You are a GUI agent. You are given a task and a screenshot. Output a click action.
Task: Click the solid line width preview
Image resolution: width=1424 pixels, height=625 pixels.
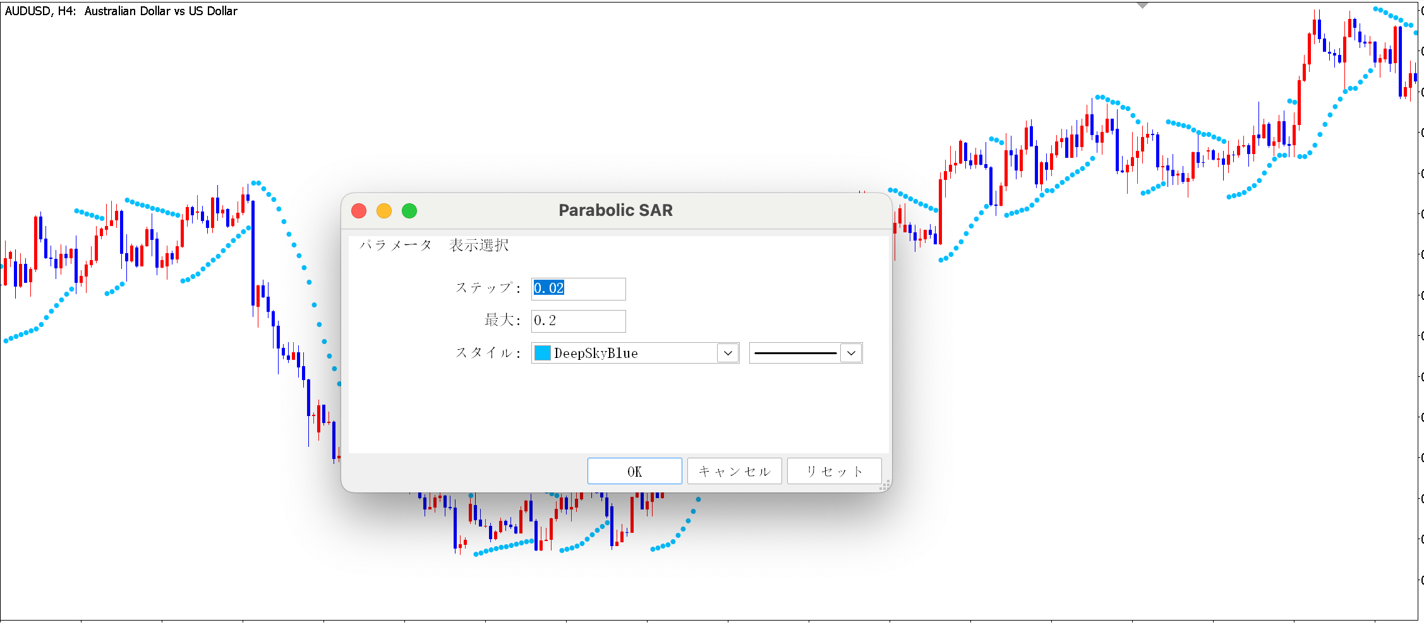(795, 353)
